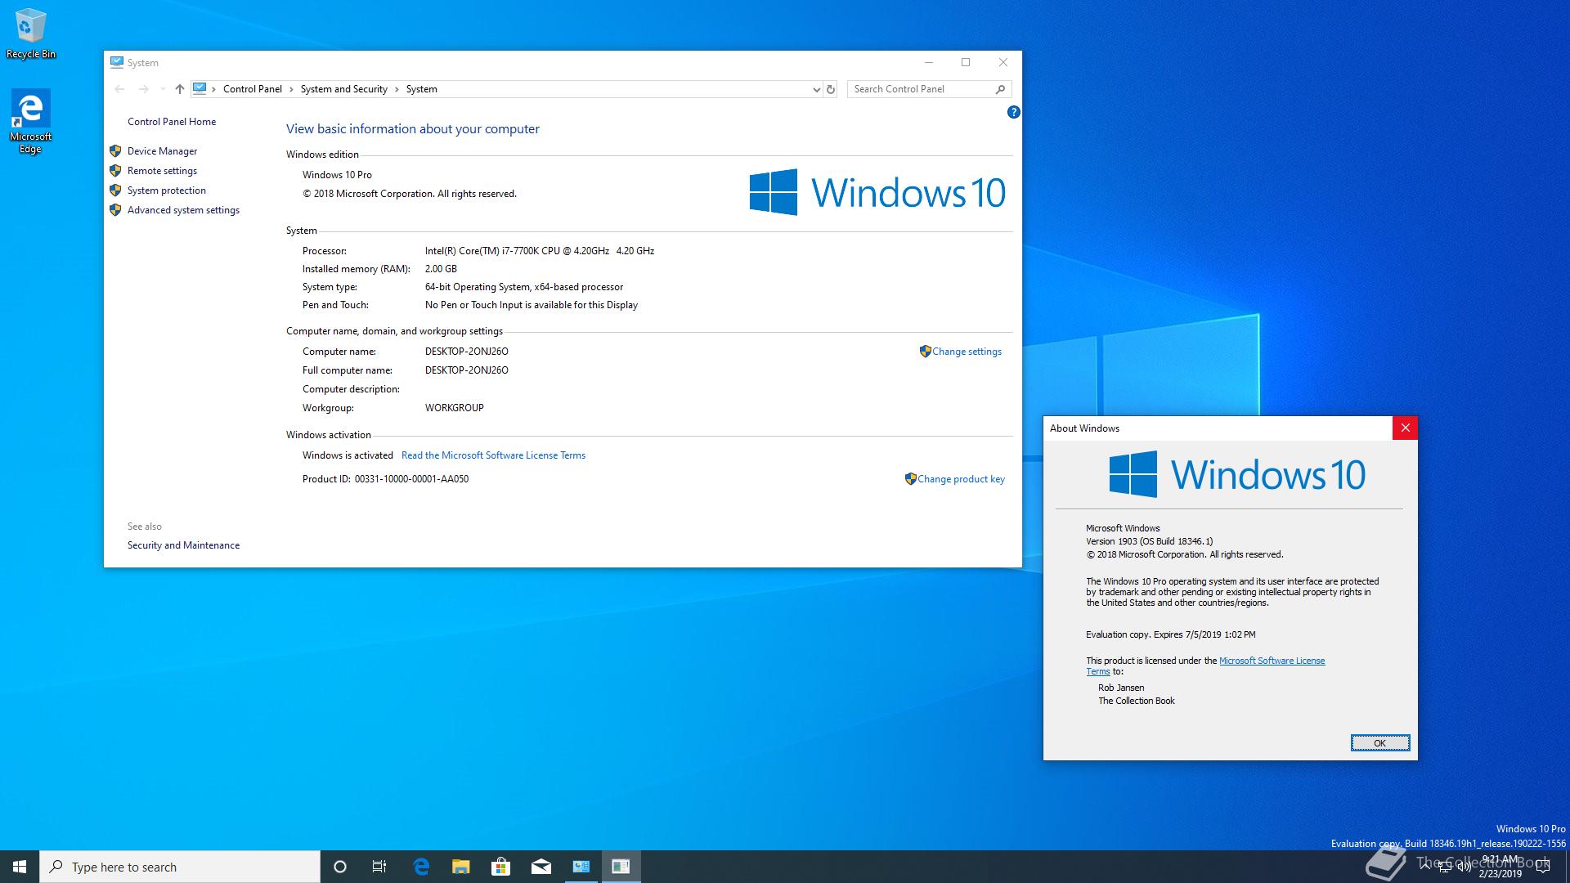Click the Product ID value text

tap(411, 479)
